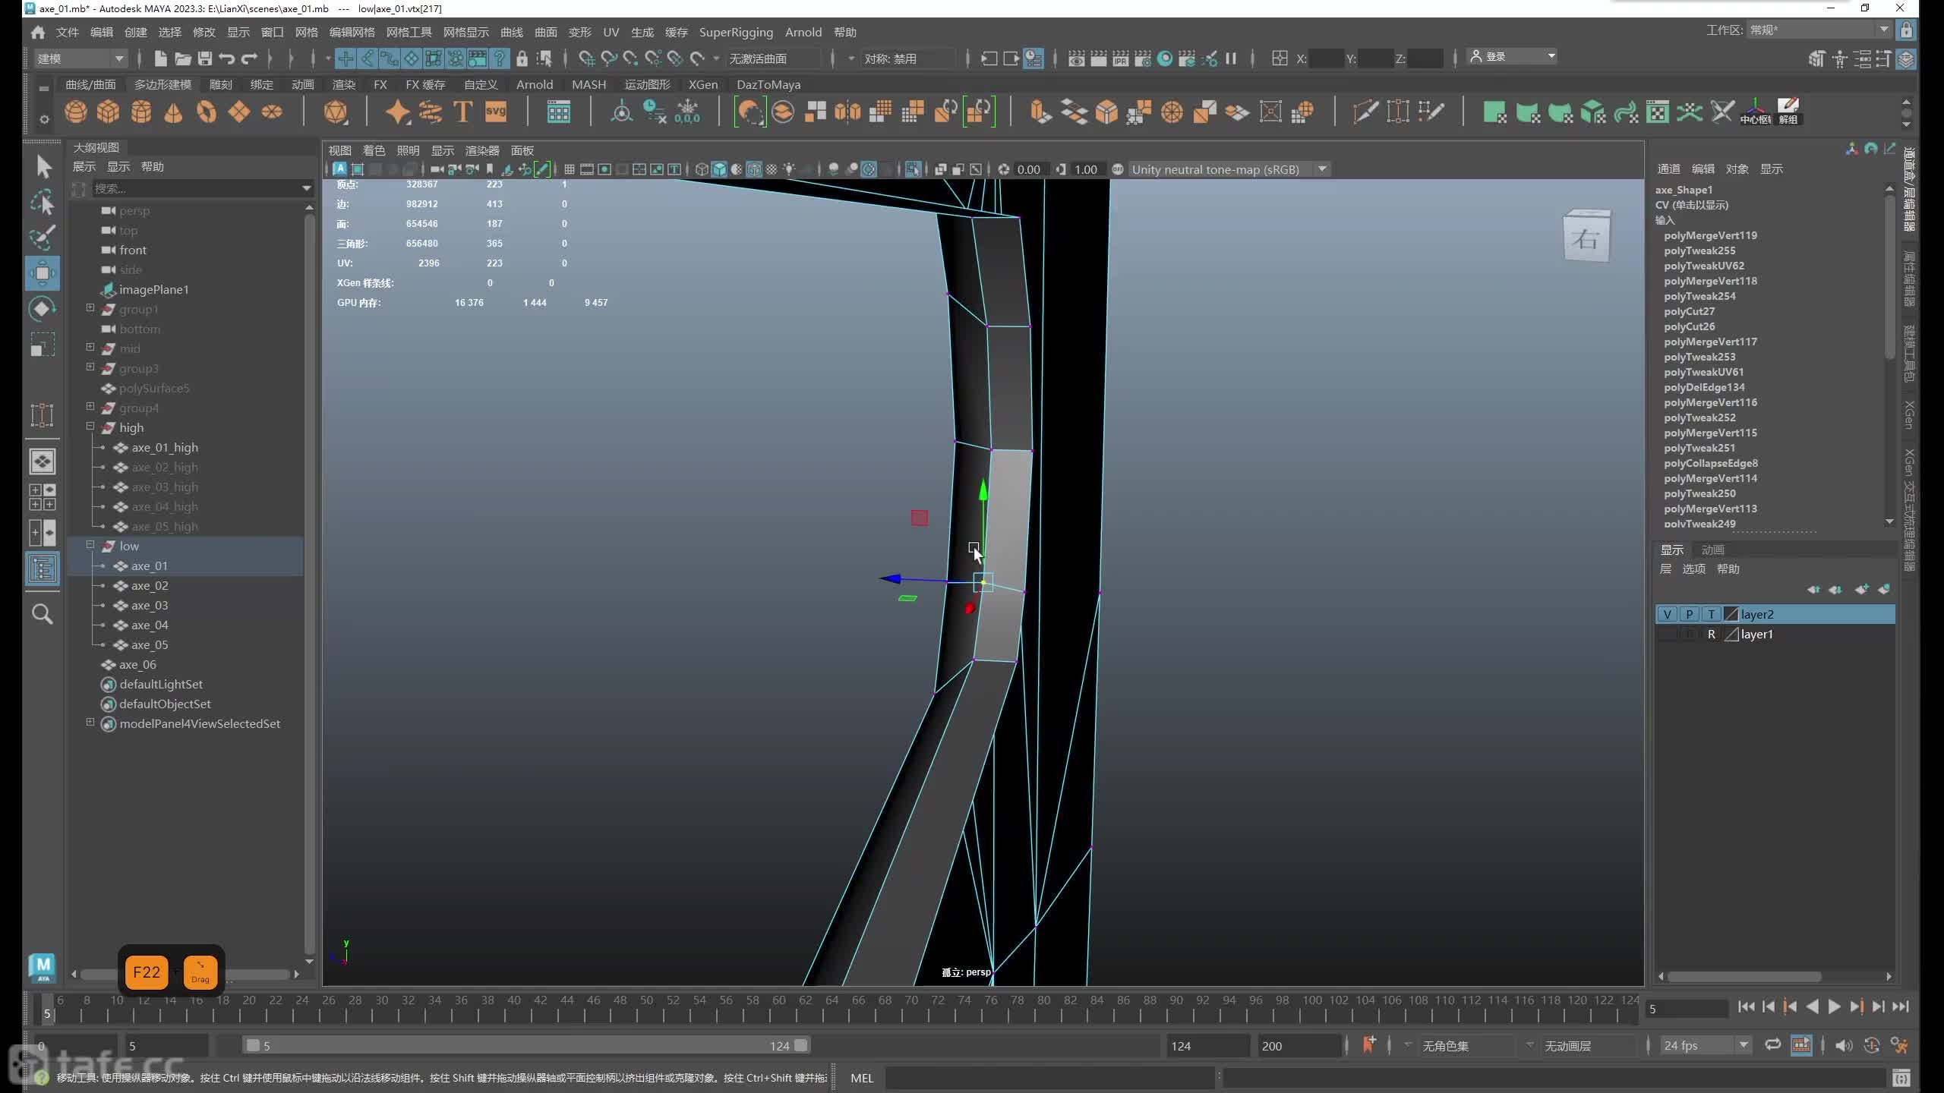
Task: Select the arrow Select tool in toolbox
Action: [43, 166]
